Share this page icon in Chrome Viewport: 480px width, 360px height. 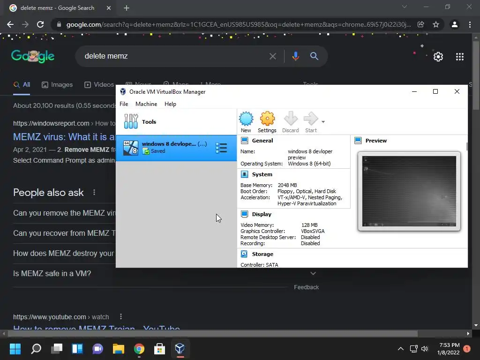coord(420,24)
